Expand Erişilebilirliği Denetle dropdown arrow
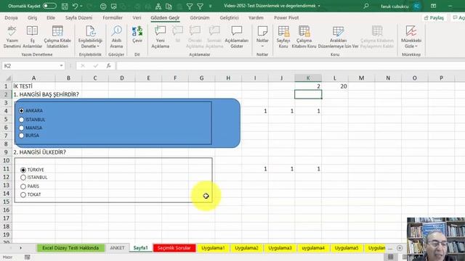 tap(98, 46)
